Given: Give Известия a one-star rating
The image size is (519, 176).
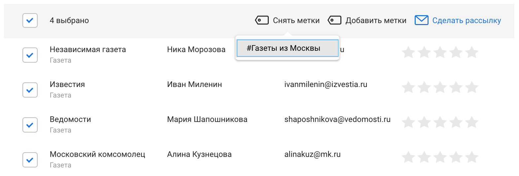Looking at the screenshot, I should coord(408,87).
